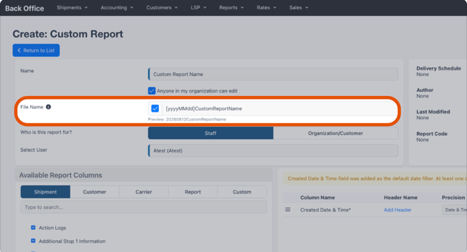This screenshot has width=467, height=252.
Task: Toggle Anyone in my organization can edit
Action: tap(151, 90)
